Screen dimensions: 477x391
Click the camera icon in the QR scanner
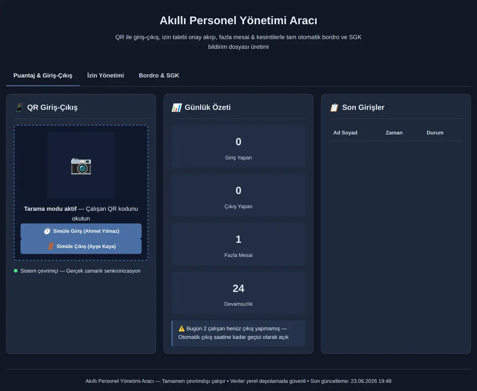click(x=81, y=165)
